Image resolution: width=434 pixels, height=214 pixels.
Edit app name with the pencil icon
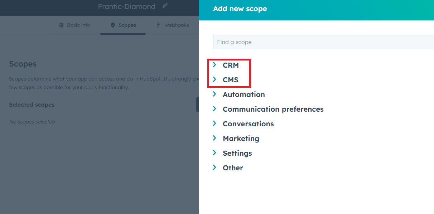(165, 6)
